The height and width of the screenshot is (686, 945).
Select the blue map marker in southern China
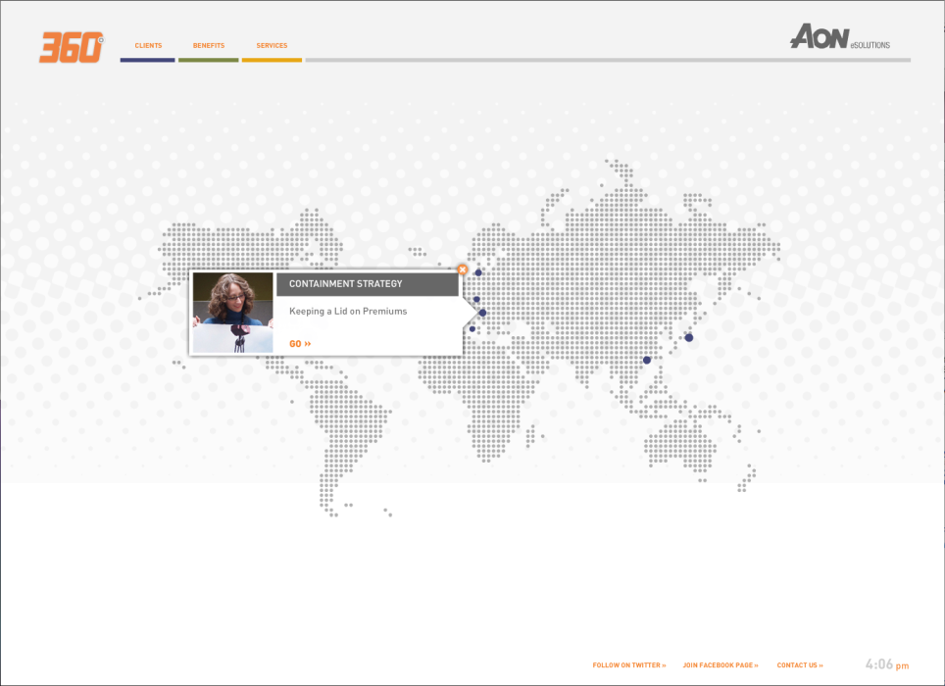646,360
